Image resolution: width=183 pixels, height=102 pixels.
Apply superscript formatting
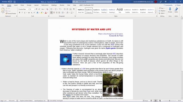pos(34,12)
